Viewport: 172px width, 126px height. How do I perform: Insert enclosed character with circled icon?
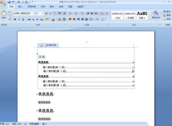(x=64, y=20)
